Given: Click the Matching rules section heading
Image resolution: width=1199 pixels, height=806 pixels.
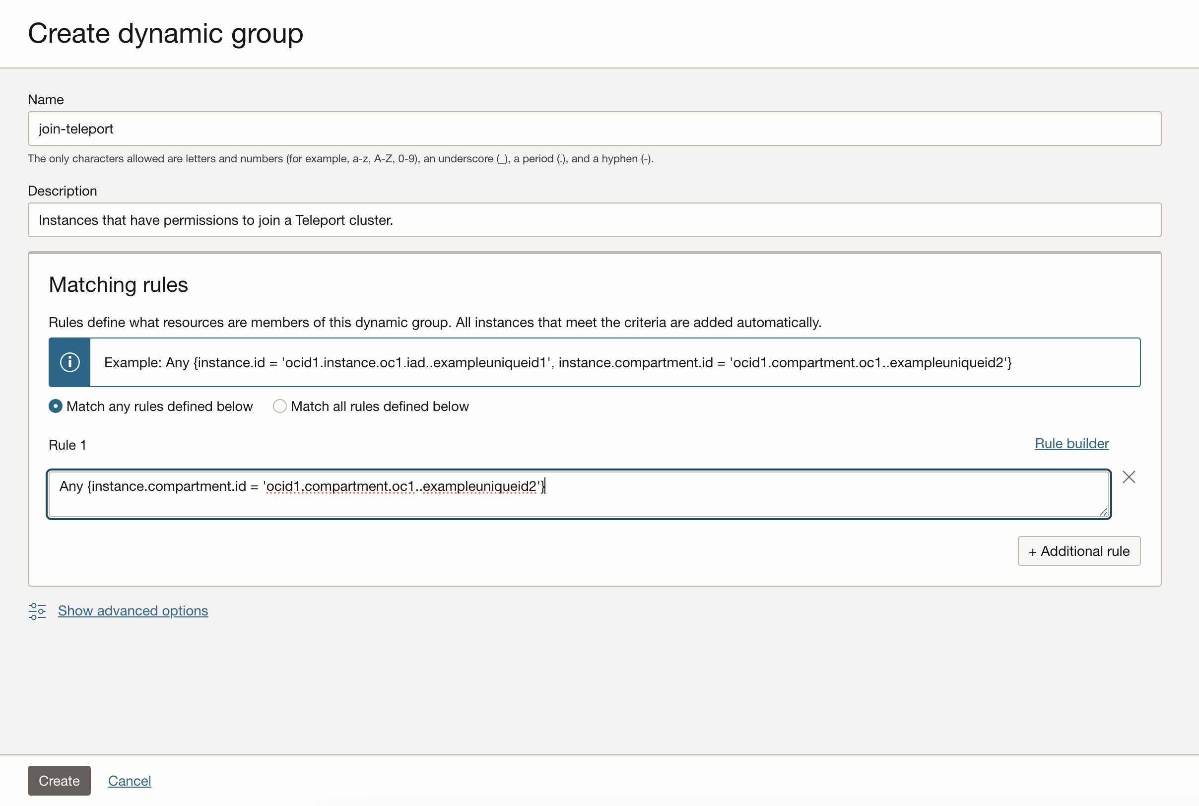Looking at the screenshot, I should pyautogui.click(x=118, y=285).
